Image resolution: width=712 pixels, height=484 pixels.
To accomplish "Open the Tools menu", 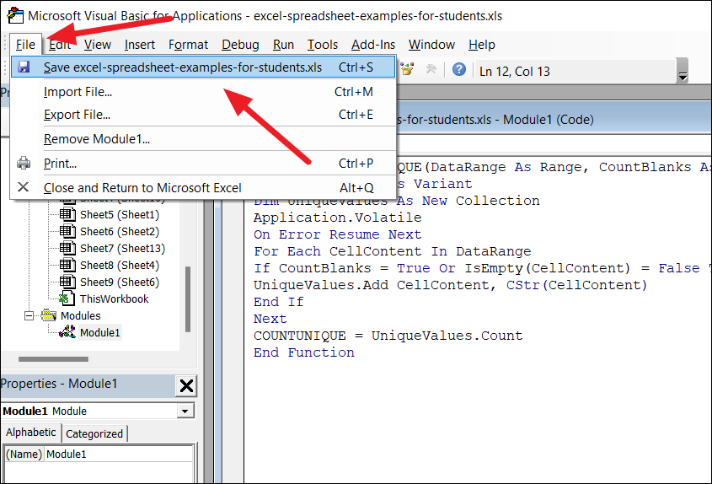I will coord(323,45).
